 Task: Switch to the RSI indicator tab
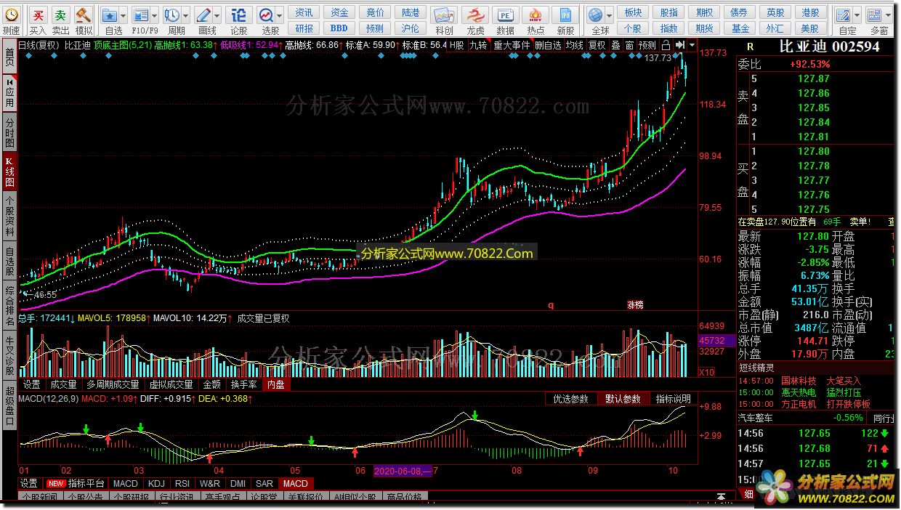tap(182, 483)
